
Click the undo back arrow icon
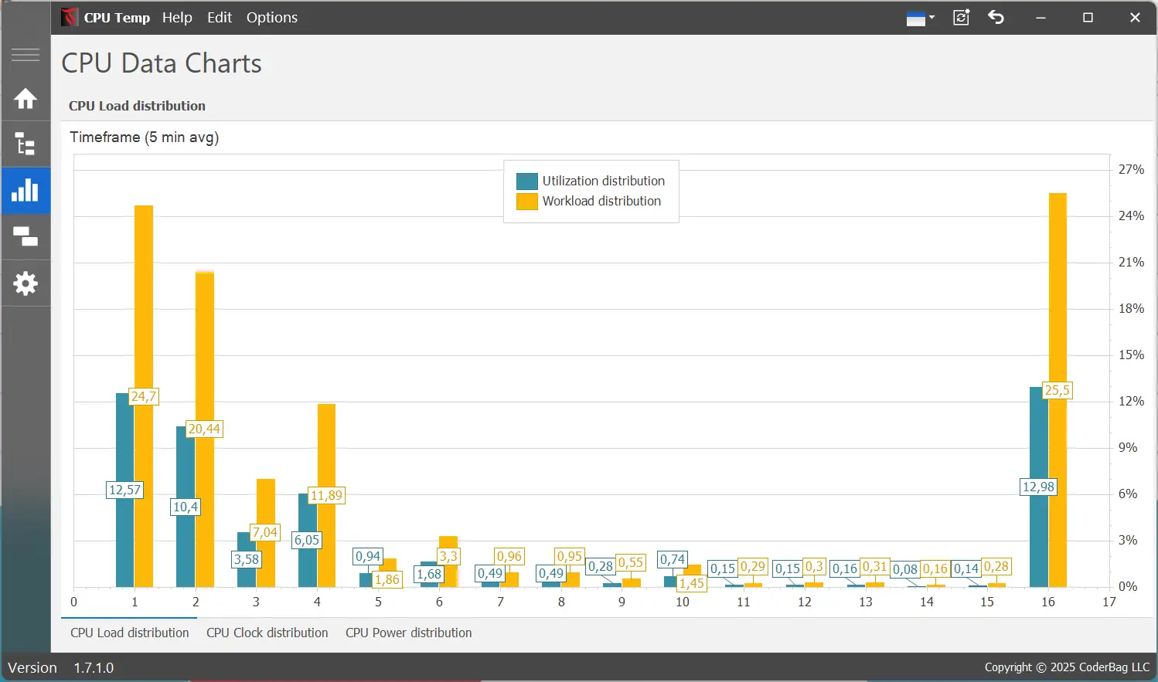996,17
